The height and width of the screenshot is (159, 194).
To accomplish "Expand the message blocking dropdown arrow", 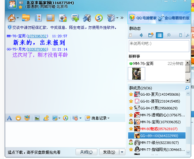I will tap(80, 118).
